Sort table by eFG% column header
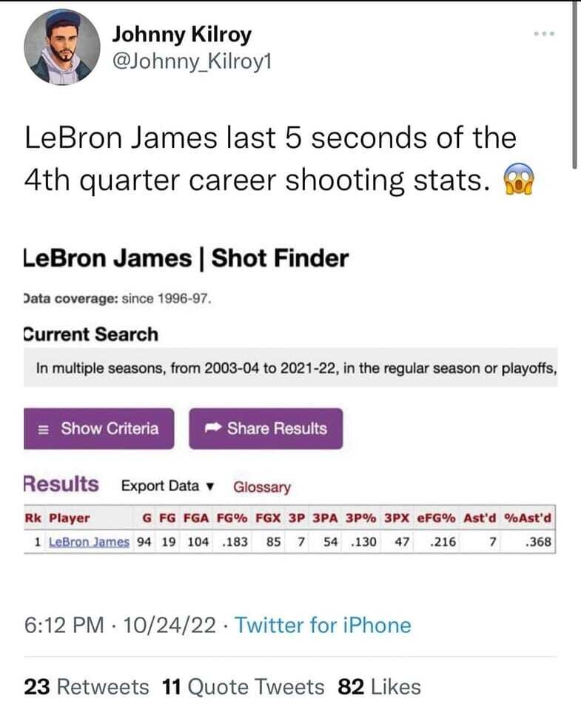 pos(437,518)
